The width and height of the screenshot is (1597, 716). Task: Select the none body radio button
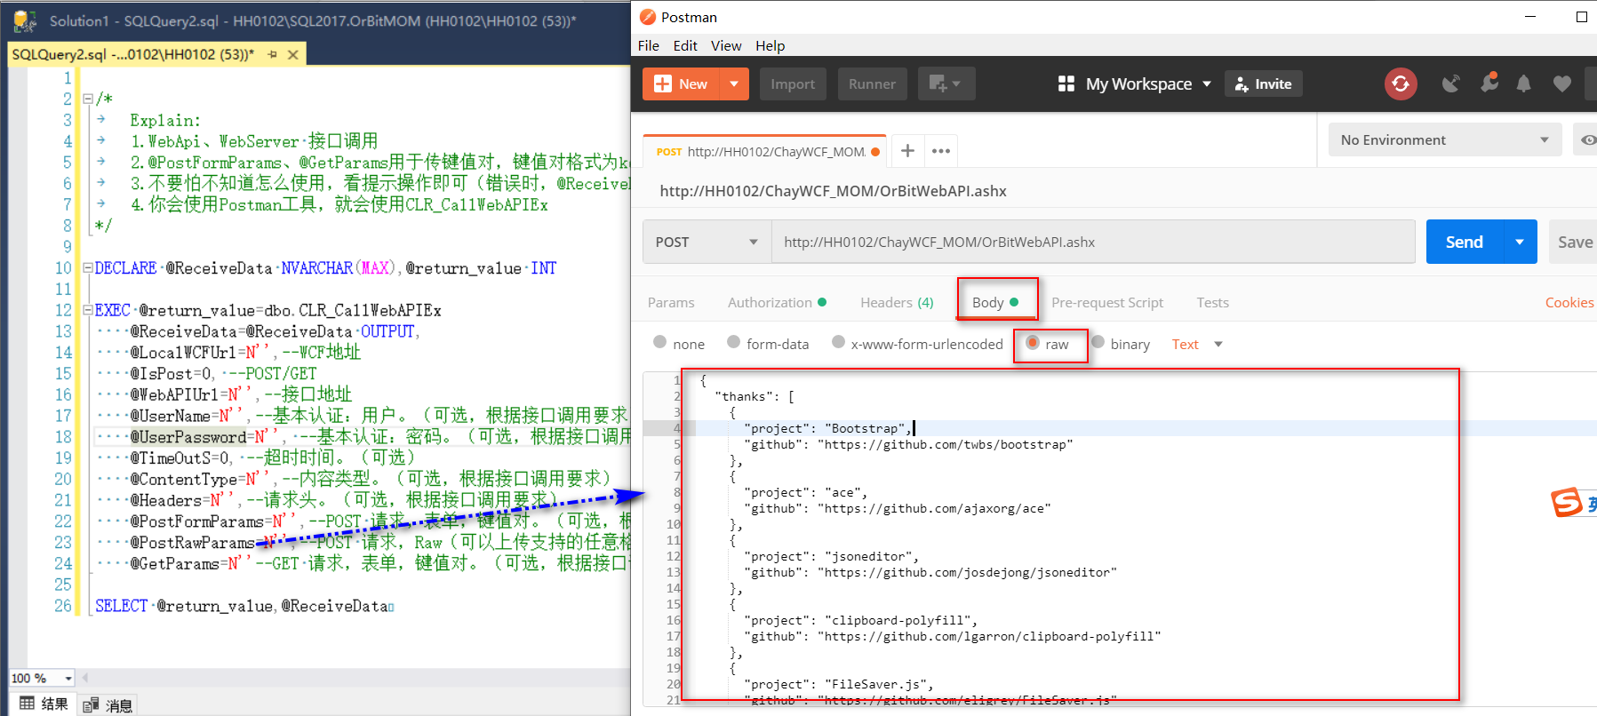click(659, 342)
